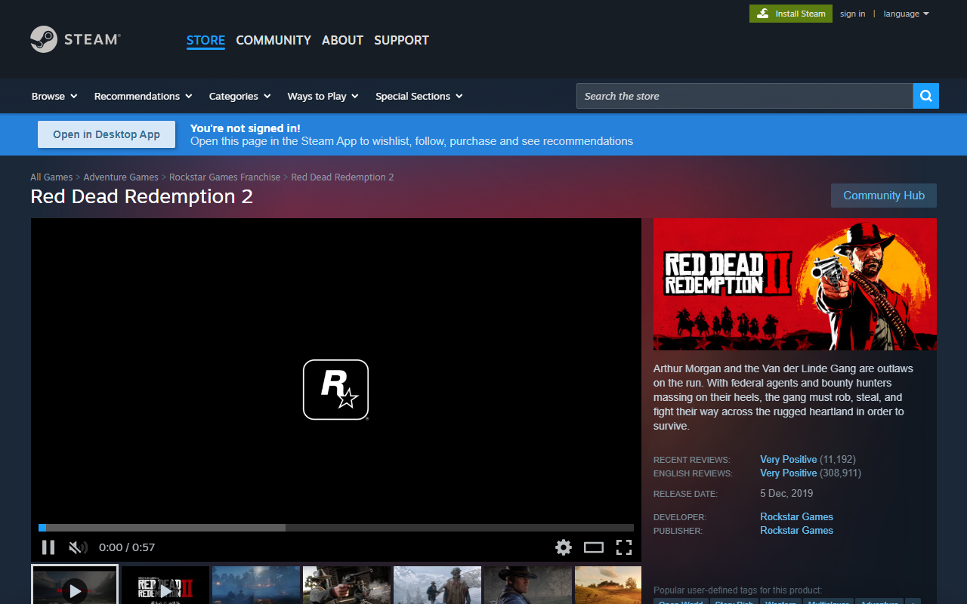The image size is (967, 604).
Task: Toggle theater mode on the video player
Action: (x=594, y=547)
